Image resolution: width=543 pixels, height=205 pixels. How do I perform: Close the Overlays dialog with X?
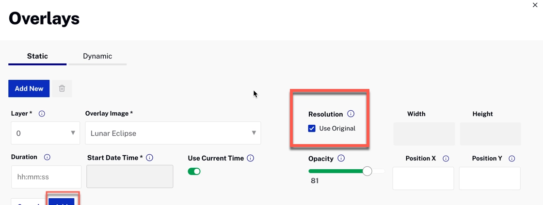[535, 5]
